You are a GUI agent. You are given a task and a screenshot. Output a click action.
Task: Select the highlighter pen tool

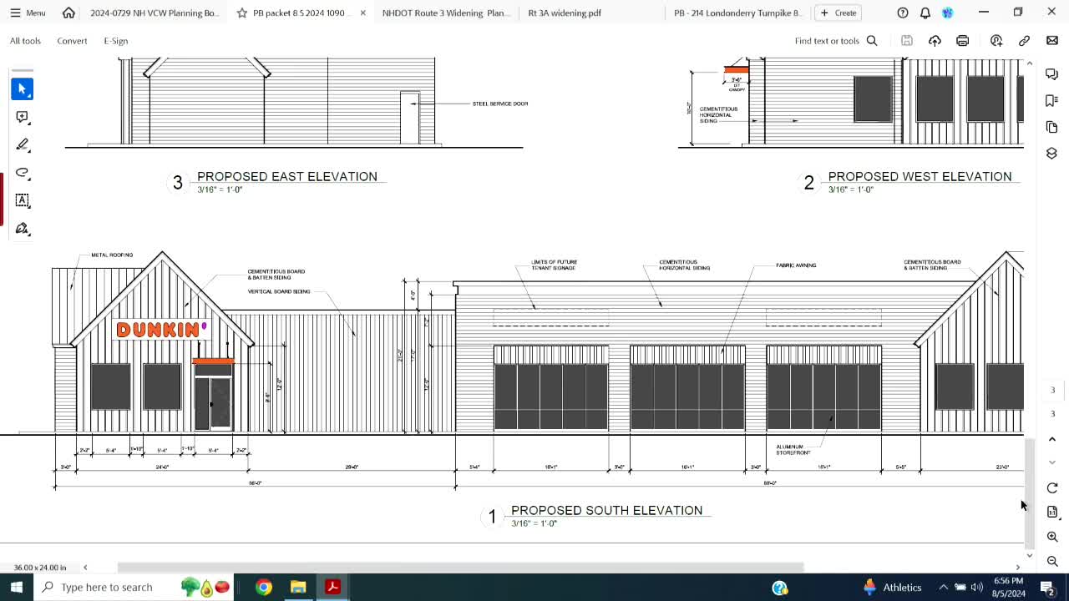(22, 145)
